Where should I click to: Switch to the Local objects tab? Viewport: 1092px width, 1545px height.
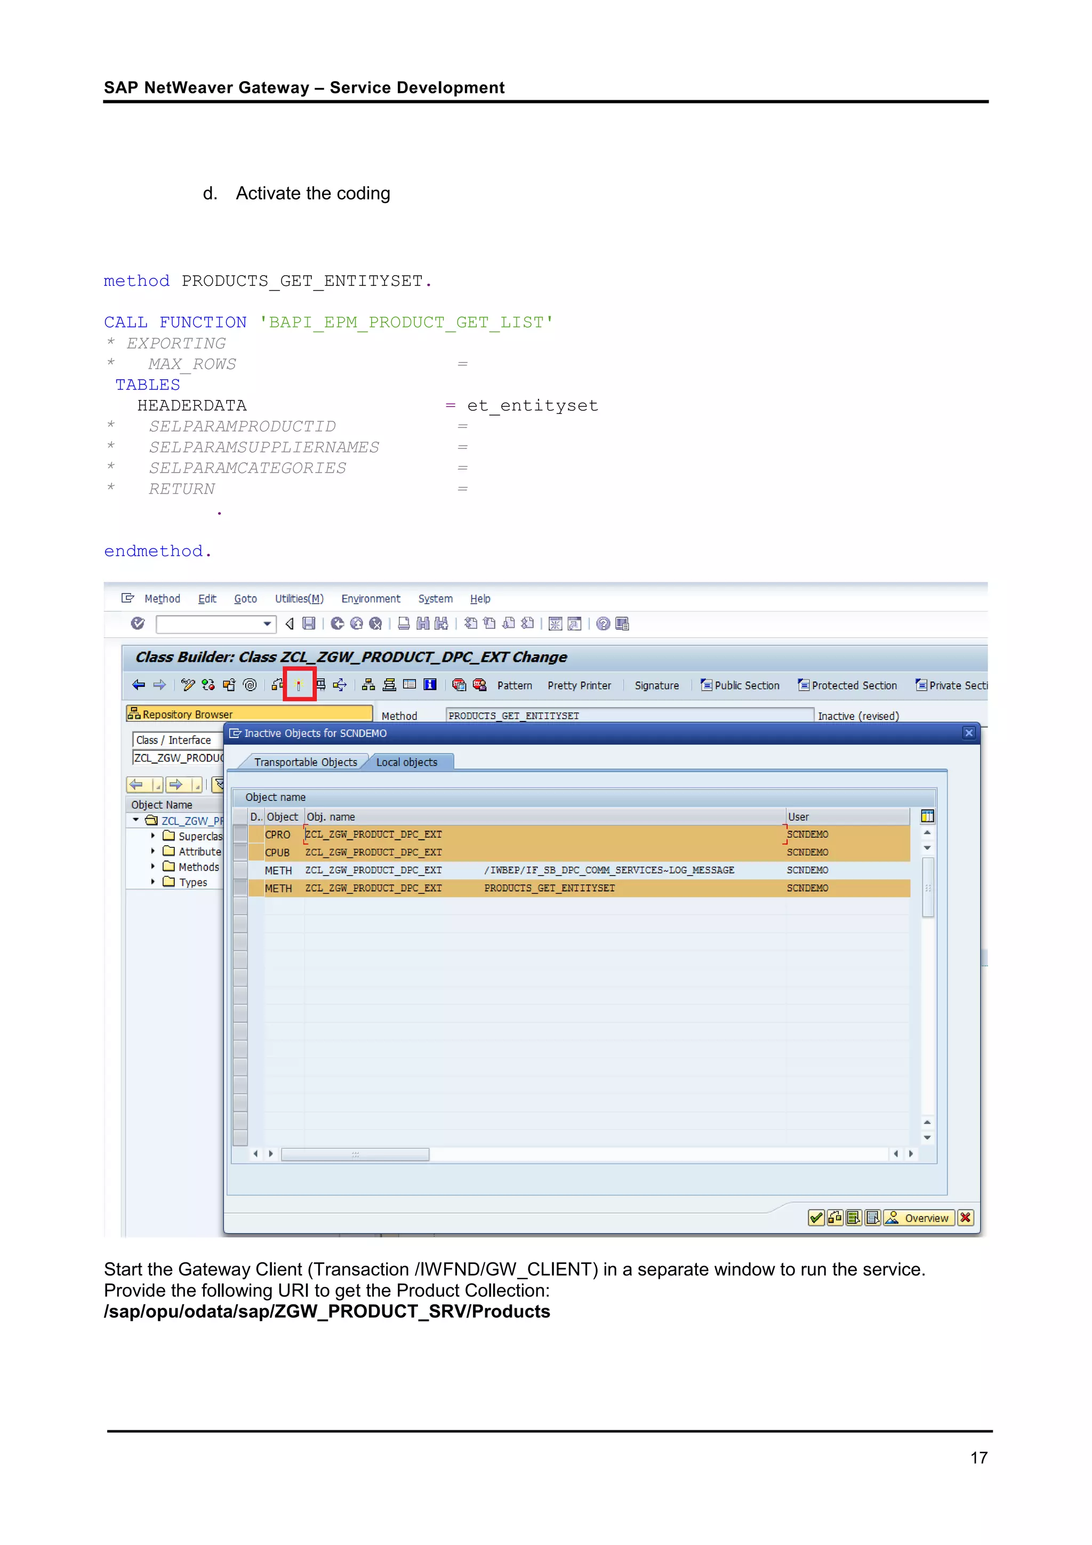(x=407, y=762)
